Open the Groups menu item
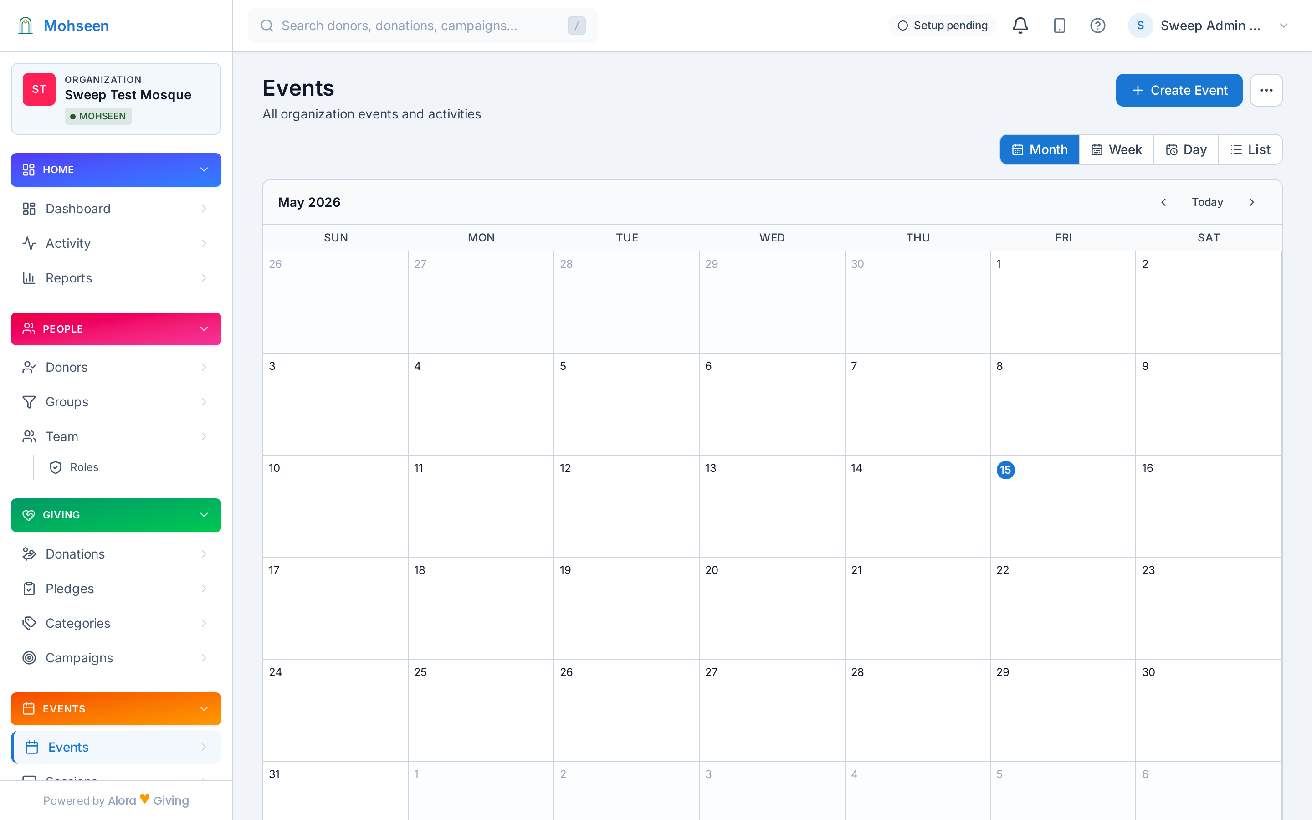 pos(116,402)
